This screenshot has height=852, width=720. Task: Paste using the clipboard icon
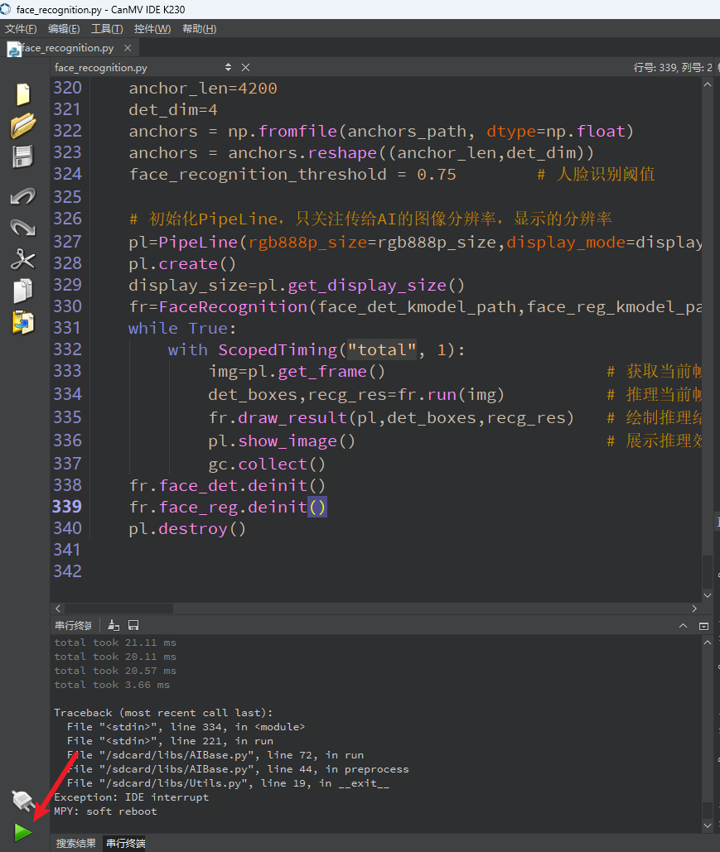coord(23,322)
